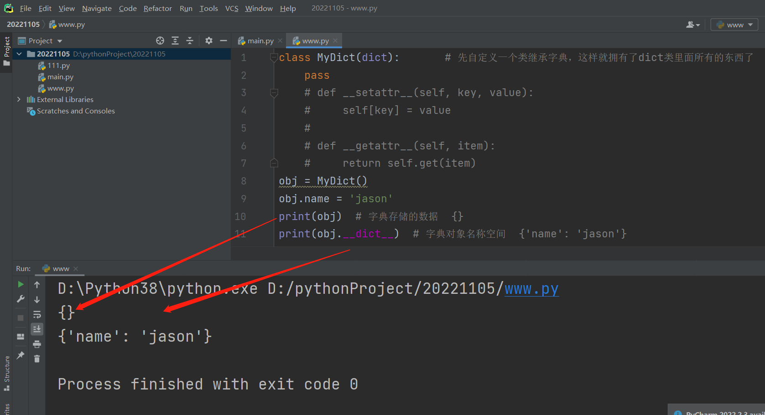
Task: Click "{'name': 'jason'}" console output line
Action: [x=135, y=337]
